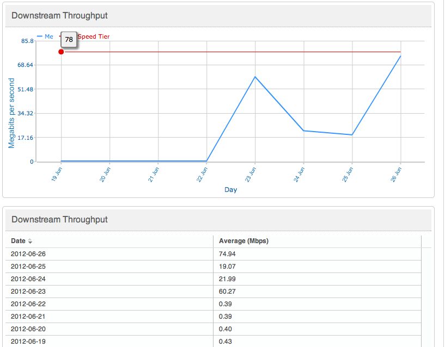
Task: Click the 78 tooltip box
Action: pyautogui.click(x=69, y=39)
